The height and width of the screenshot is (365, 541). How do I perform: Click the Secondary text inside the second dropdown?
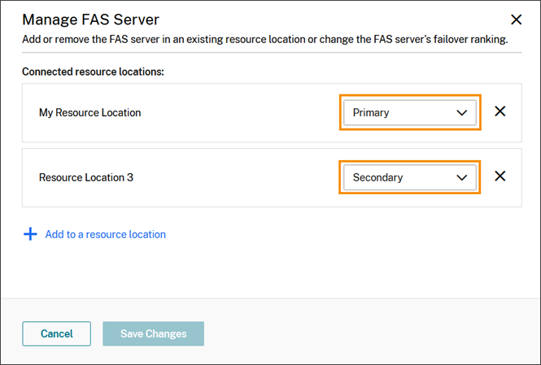tap(377, 177)
